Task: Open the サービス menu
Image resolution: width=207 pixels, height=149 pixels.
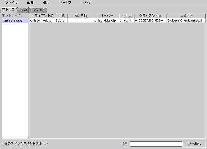Action: tap(65, 3)
